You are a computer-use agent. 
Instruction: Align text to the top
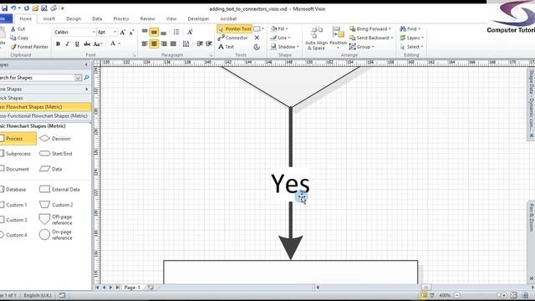point(145,32)
